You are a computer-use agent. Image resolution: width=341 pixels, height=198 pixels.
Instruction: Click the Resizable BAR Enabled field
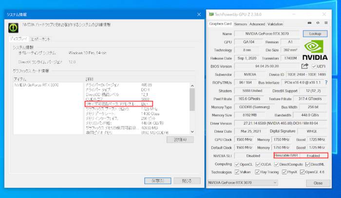(313, 156)
